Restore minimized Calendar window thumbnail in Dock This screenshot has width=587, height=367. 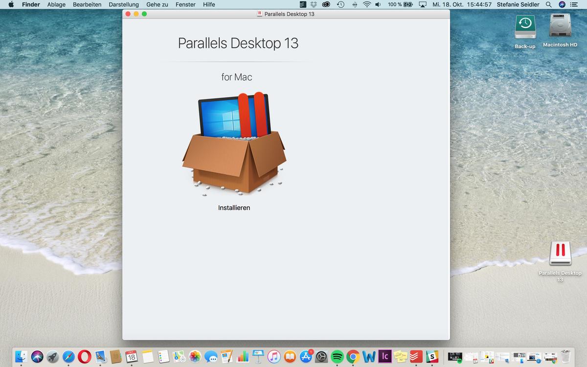[x=471, y=357]
